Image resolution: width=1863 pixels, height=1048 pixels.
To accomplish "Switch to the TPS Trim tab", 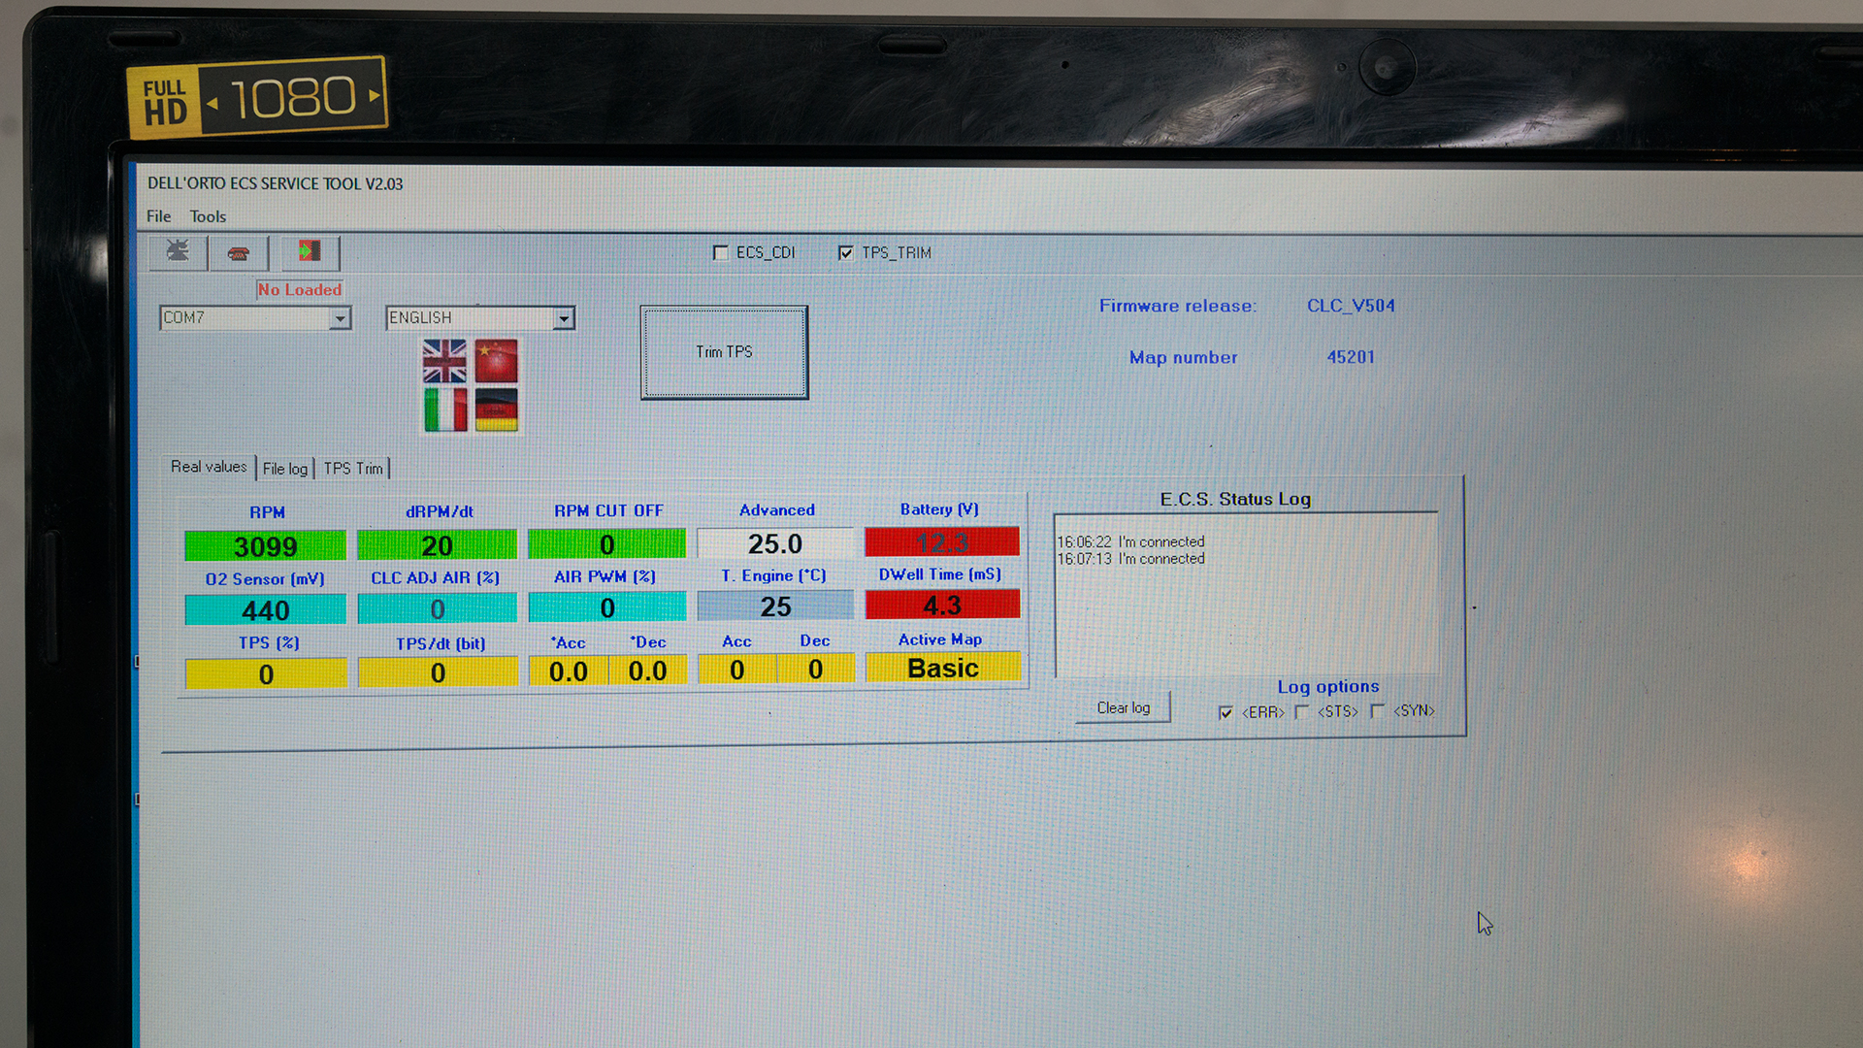I will pos(353,469).
